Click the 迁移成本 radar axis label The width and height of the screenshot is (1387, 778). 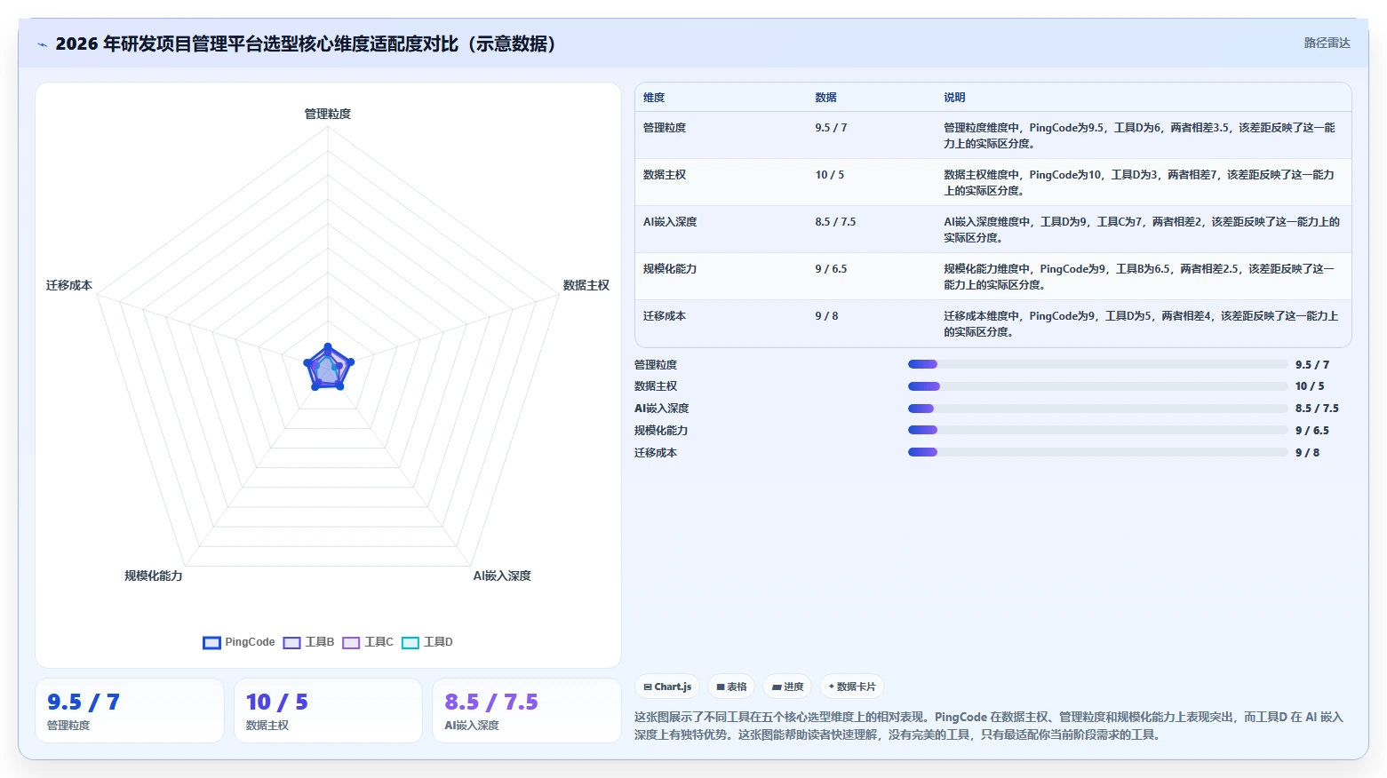tap(69, 285)
